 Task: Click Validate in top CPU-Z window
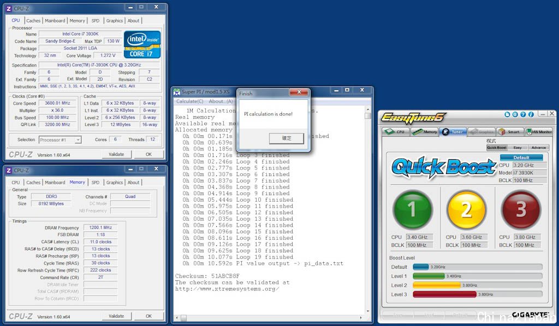click(116, 154)
